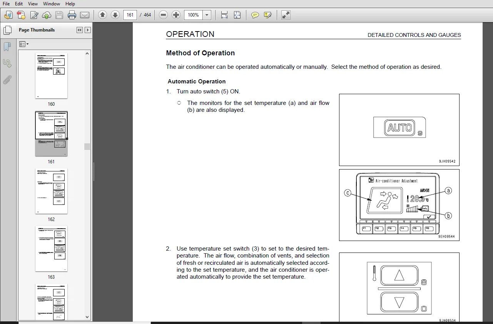
Task: Collapse the navigation pane double-arrow button
Action: click(80, 30)
